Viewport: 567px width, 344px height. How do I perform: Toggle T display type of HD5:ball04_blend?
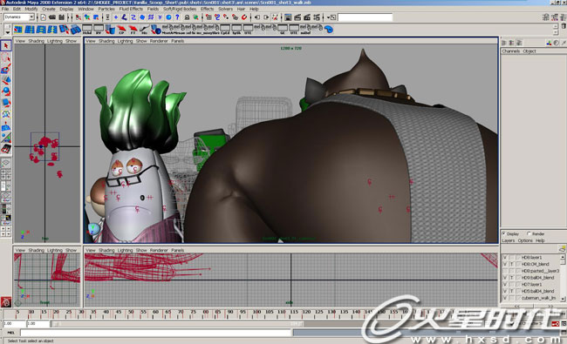(511, 291)
